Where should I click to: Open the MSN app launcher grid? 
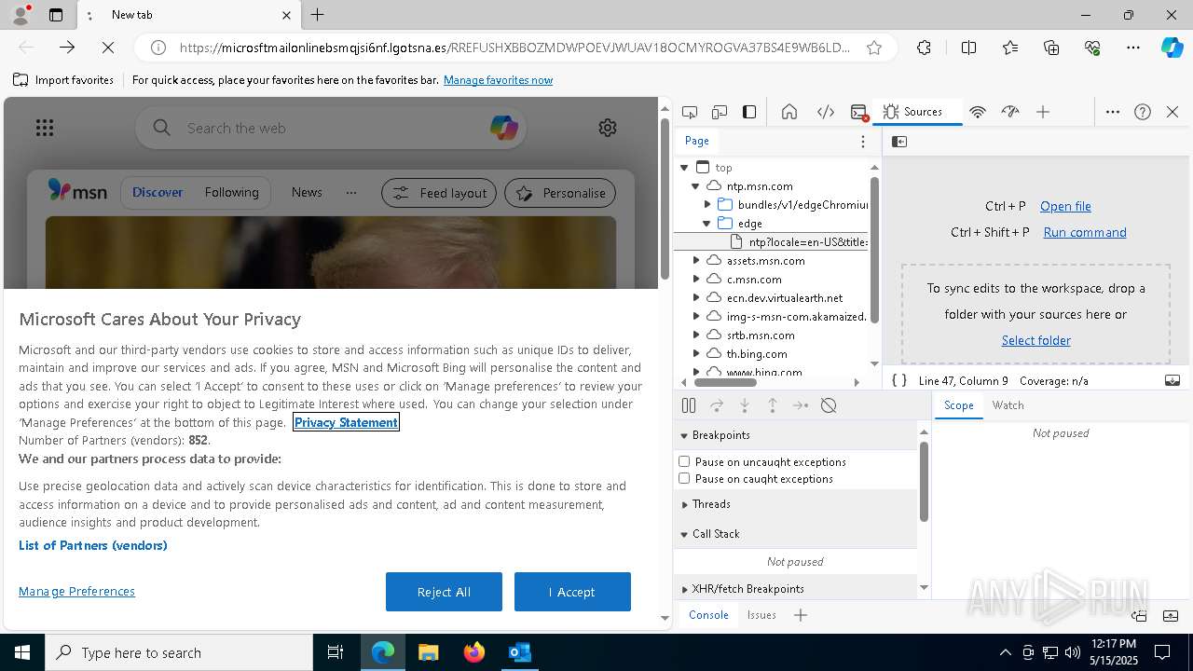pos(45,128)
